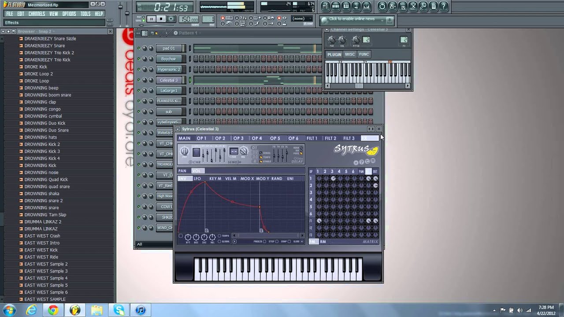Open the Channel settings window menu arrow
The image size is (564, 317).
point(327,29)
